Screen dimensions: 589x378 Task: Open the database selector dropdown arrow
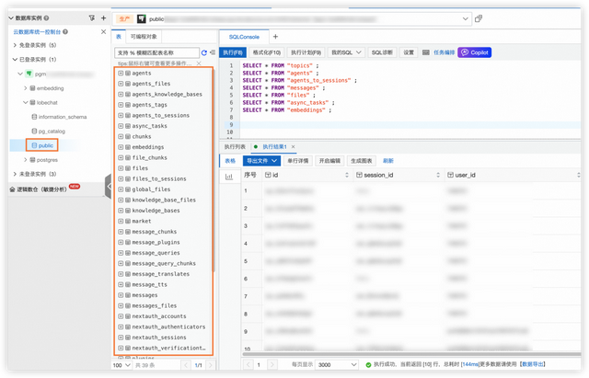[465, 18]
